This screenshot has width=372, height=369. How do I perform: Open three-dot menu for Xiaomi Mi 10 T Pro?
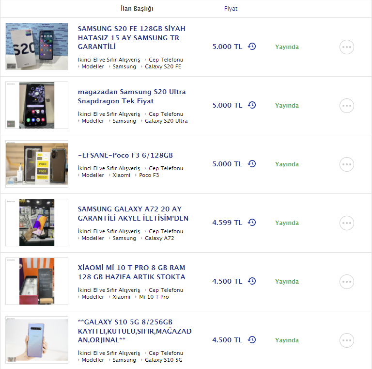click(347, 282)
